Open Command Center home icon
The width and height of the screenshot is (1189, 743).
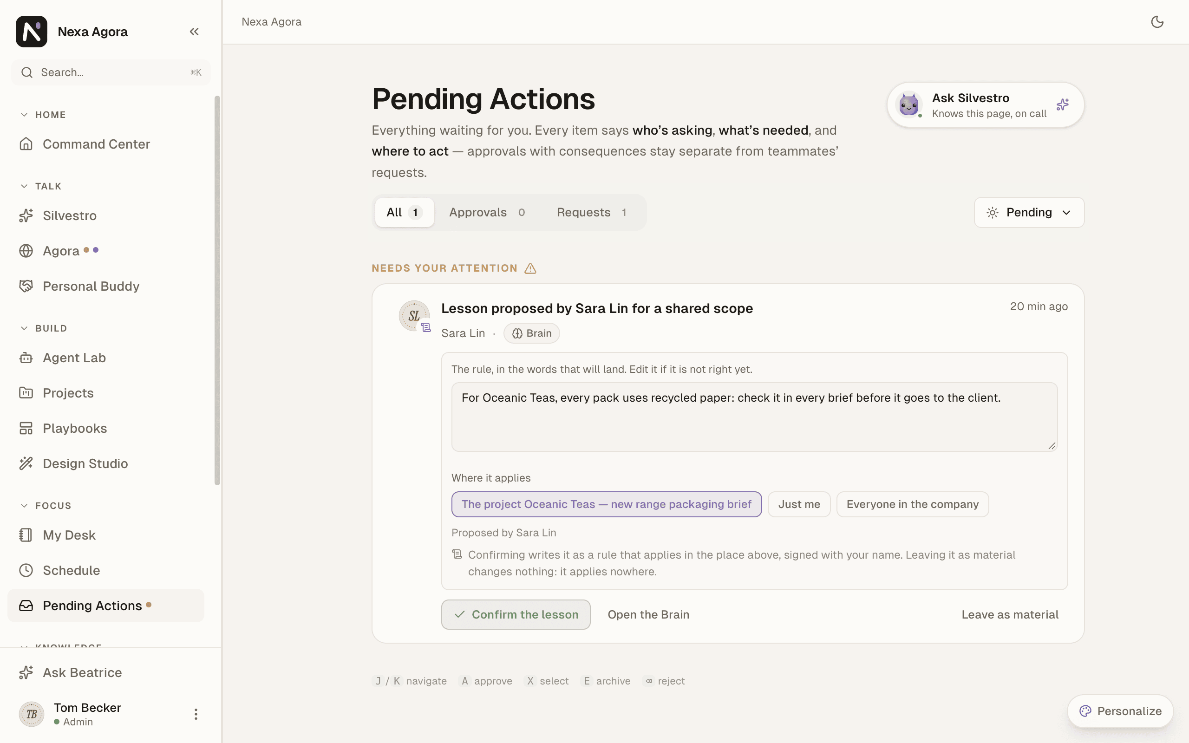coord(26,144)
